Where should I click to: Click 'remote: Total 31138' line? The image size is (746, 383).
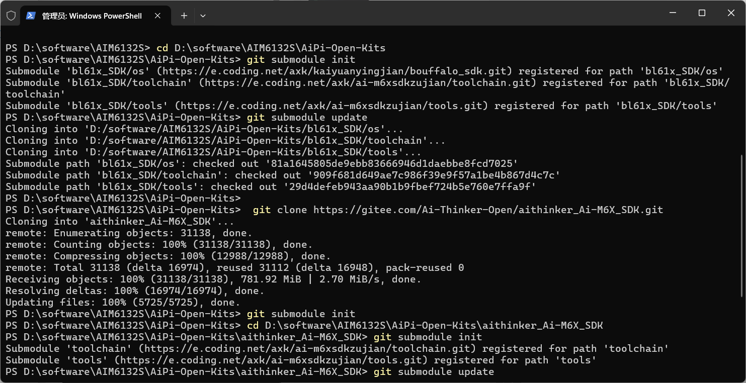tap(234, 267)
